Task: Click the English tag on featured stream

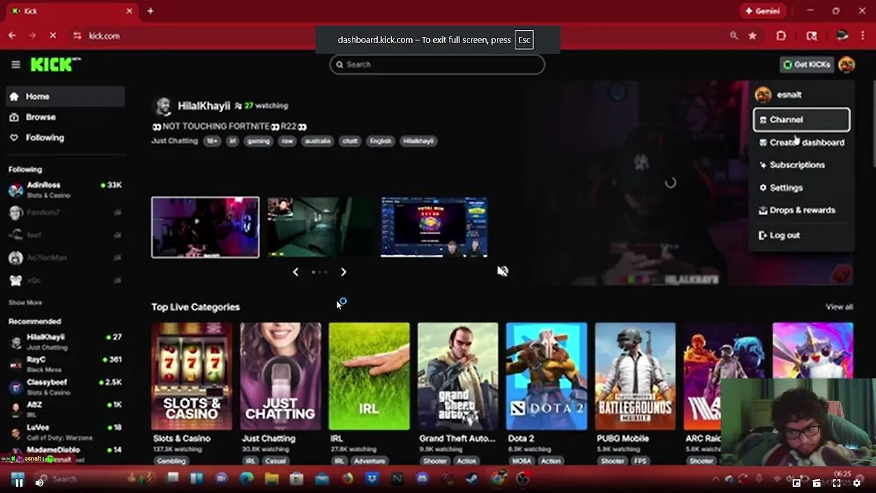Action: coord(381,141)
